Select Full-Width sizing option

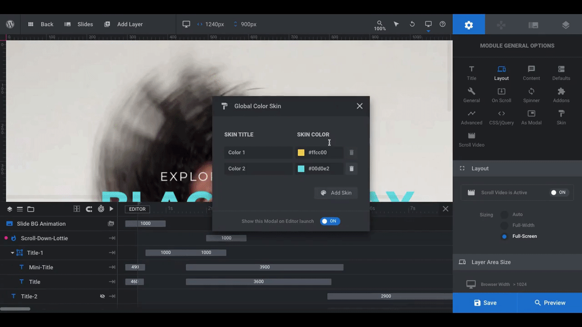click(x=504, y=225)
